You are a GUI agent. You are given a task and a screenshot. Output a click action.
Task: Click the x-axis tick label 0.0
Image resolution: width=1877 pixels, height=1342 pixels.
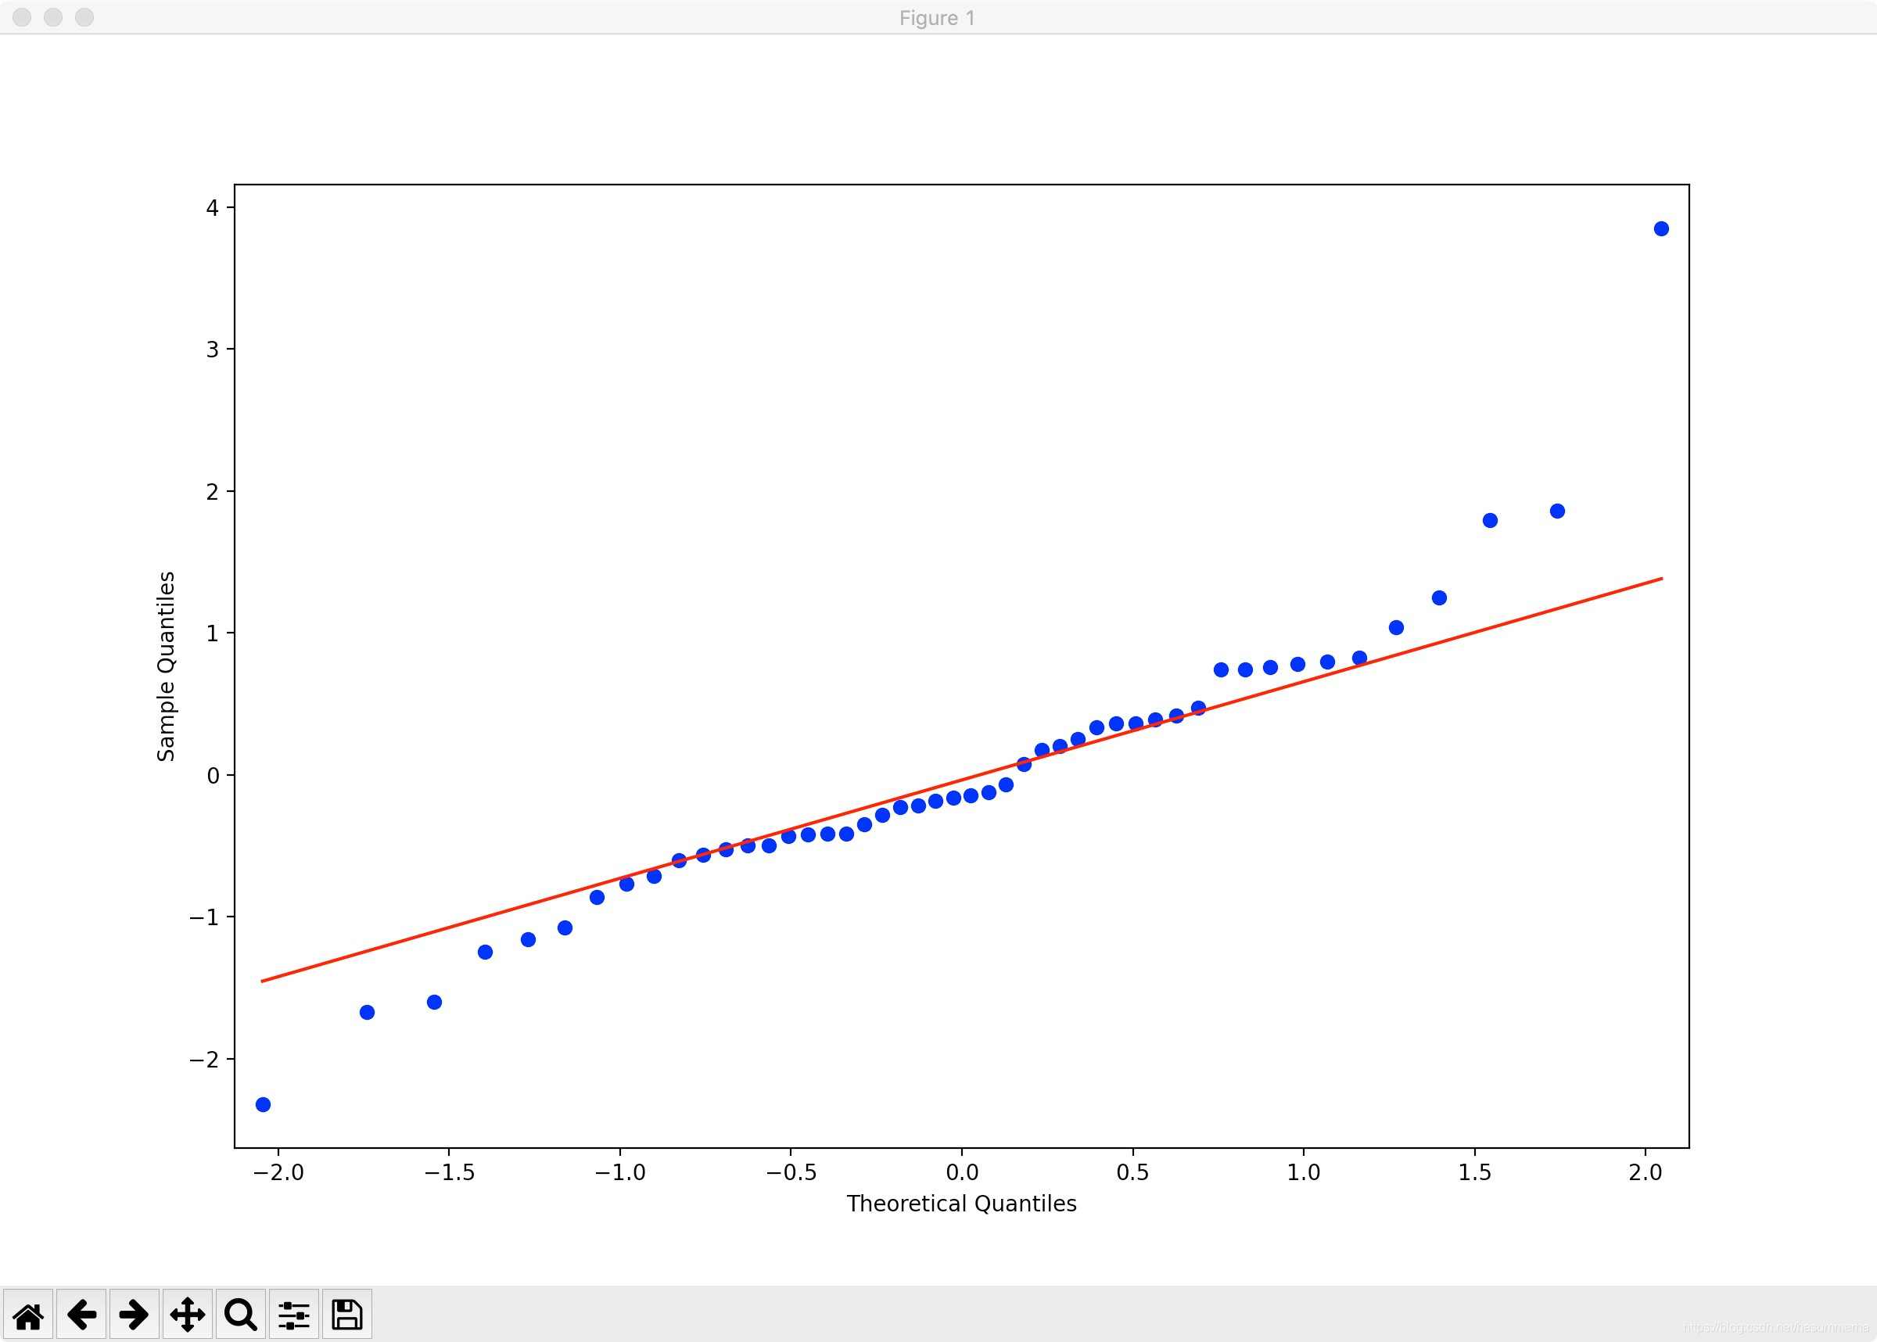tap(962, 1172)
